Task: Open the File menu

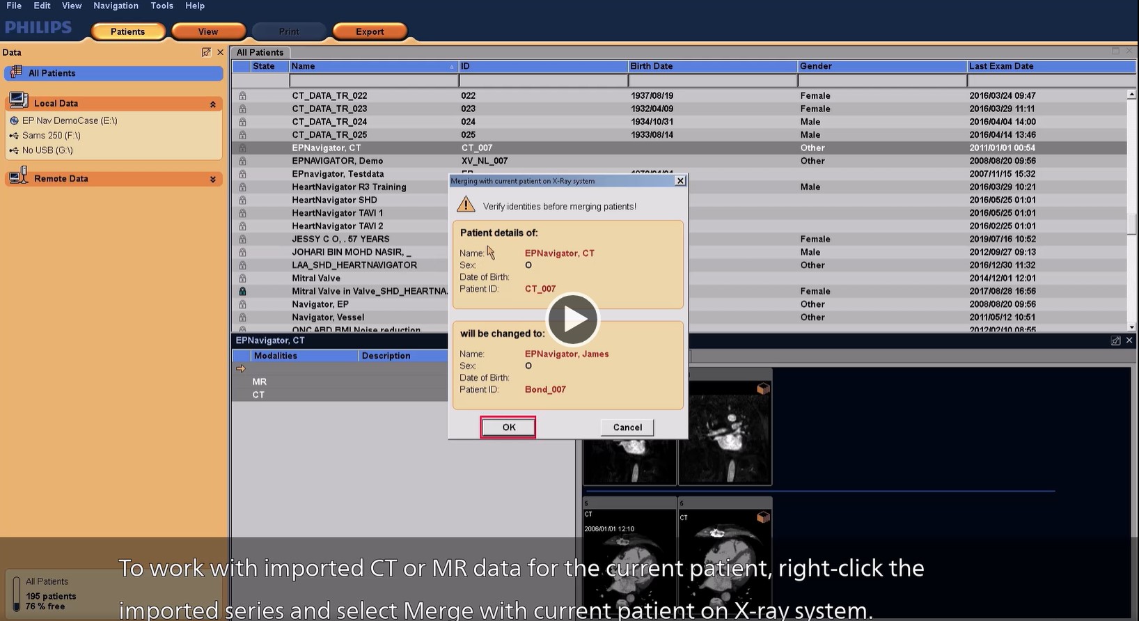Action: tap(14, 6)
